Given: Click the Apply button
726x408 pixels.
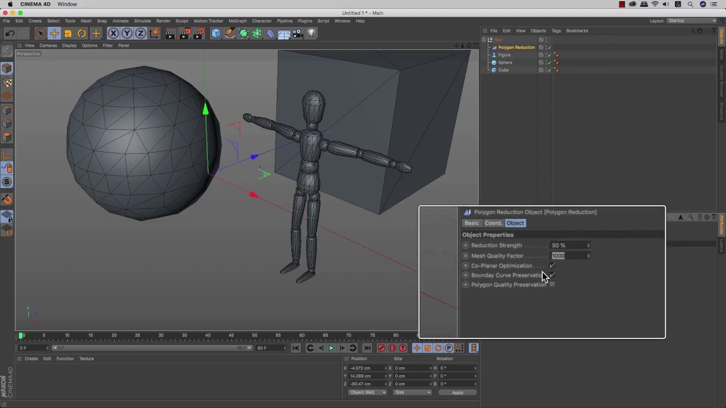Looking at the screenshot, I should (x=458, y=392).
